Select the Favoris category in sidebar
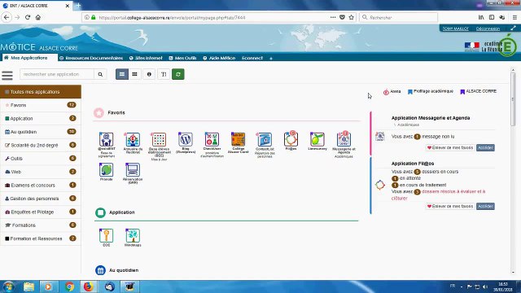 (41, 105)
